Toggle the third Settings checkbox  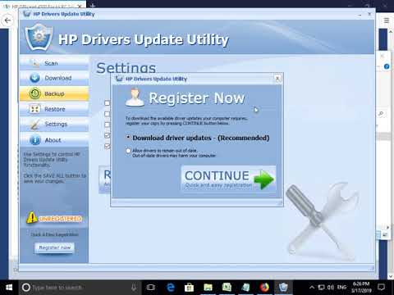[108, 125]
